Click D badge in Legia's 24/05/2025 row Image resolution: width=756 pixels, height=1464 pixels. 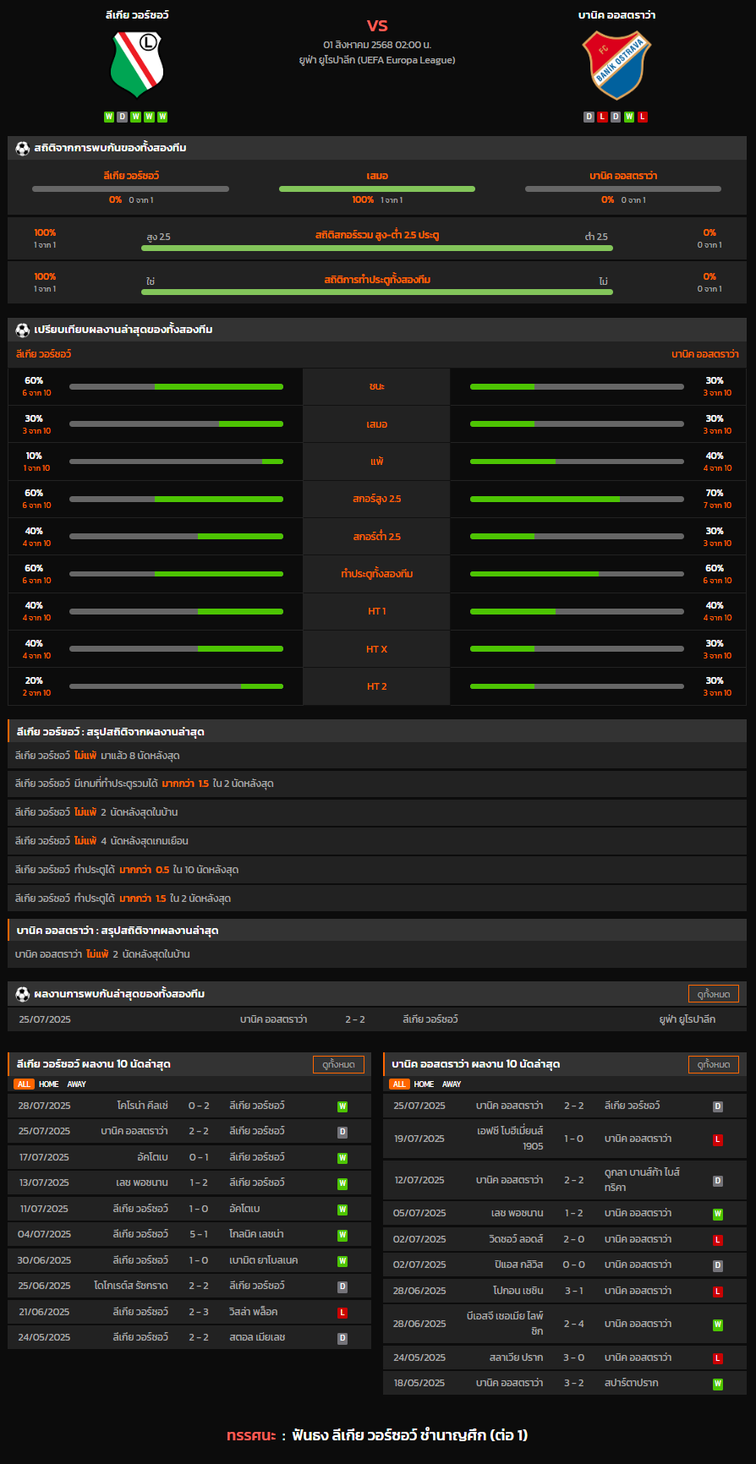342,1338
